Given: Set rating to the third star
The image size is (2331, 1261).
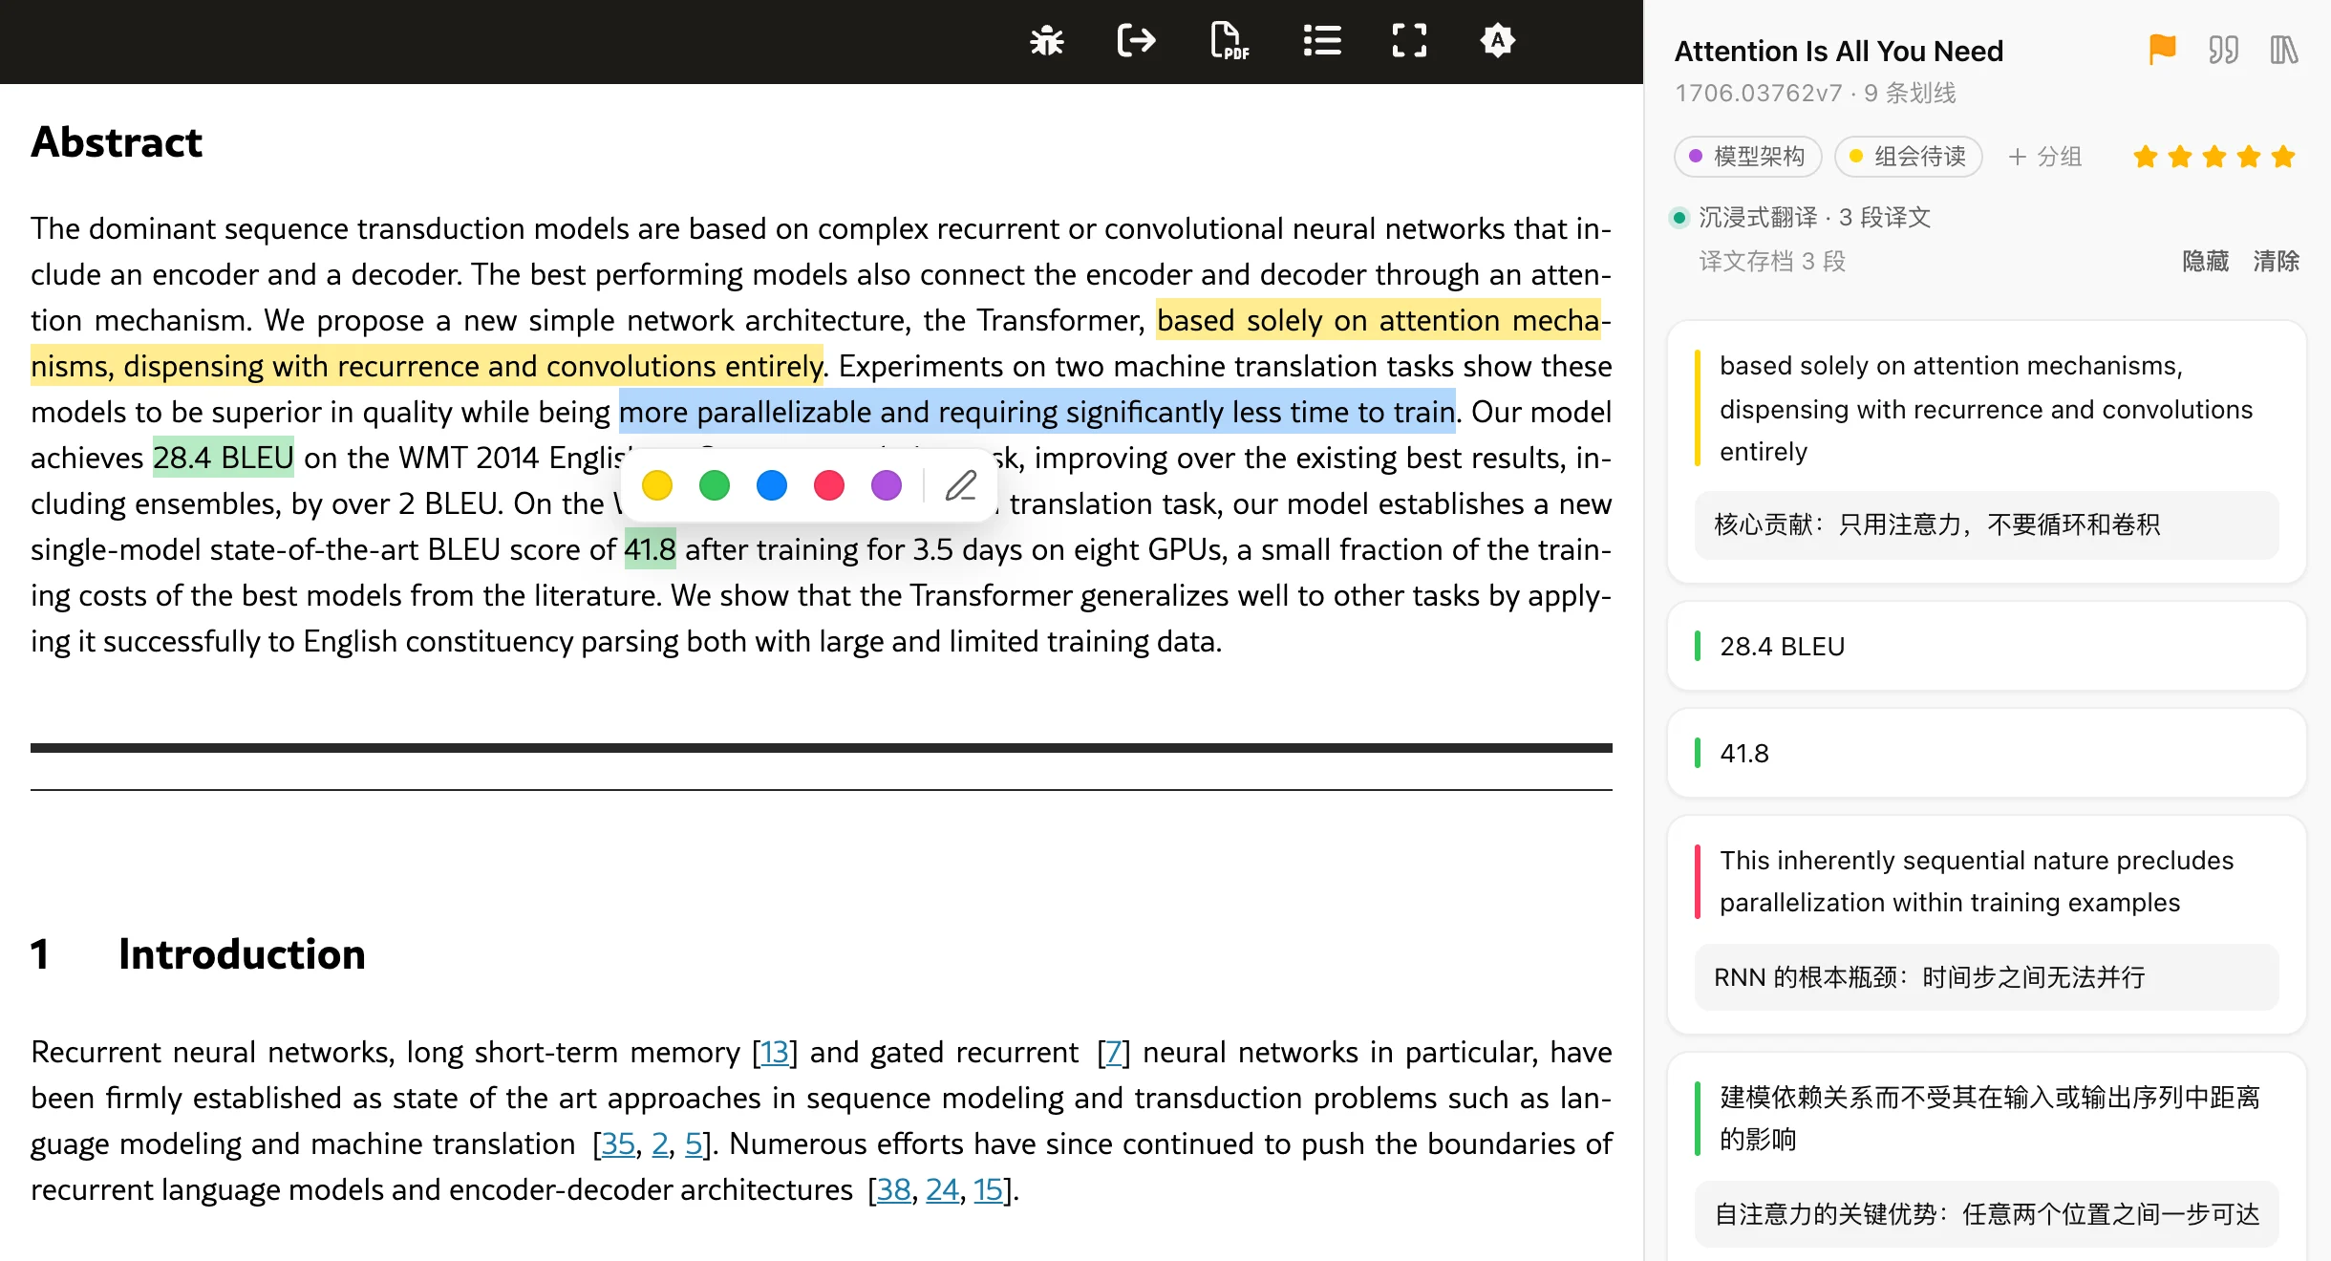Looking at the screenshot, I should (2214, 157).
